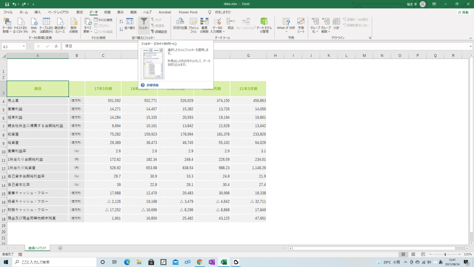Open 詳細設定 advanced filter
The image size is (474, 267).
coord(159,32)
